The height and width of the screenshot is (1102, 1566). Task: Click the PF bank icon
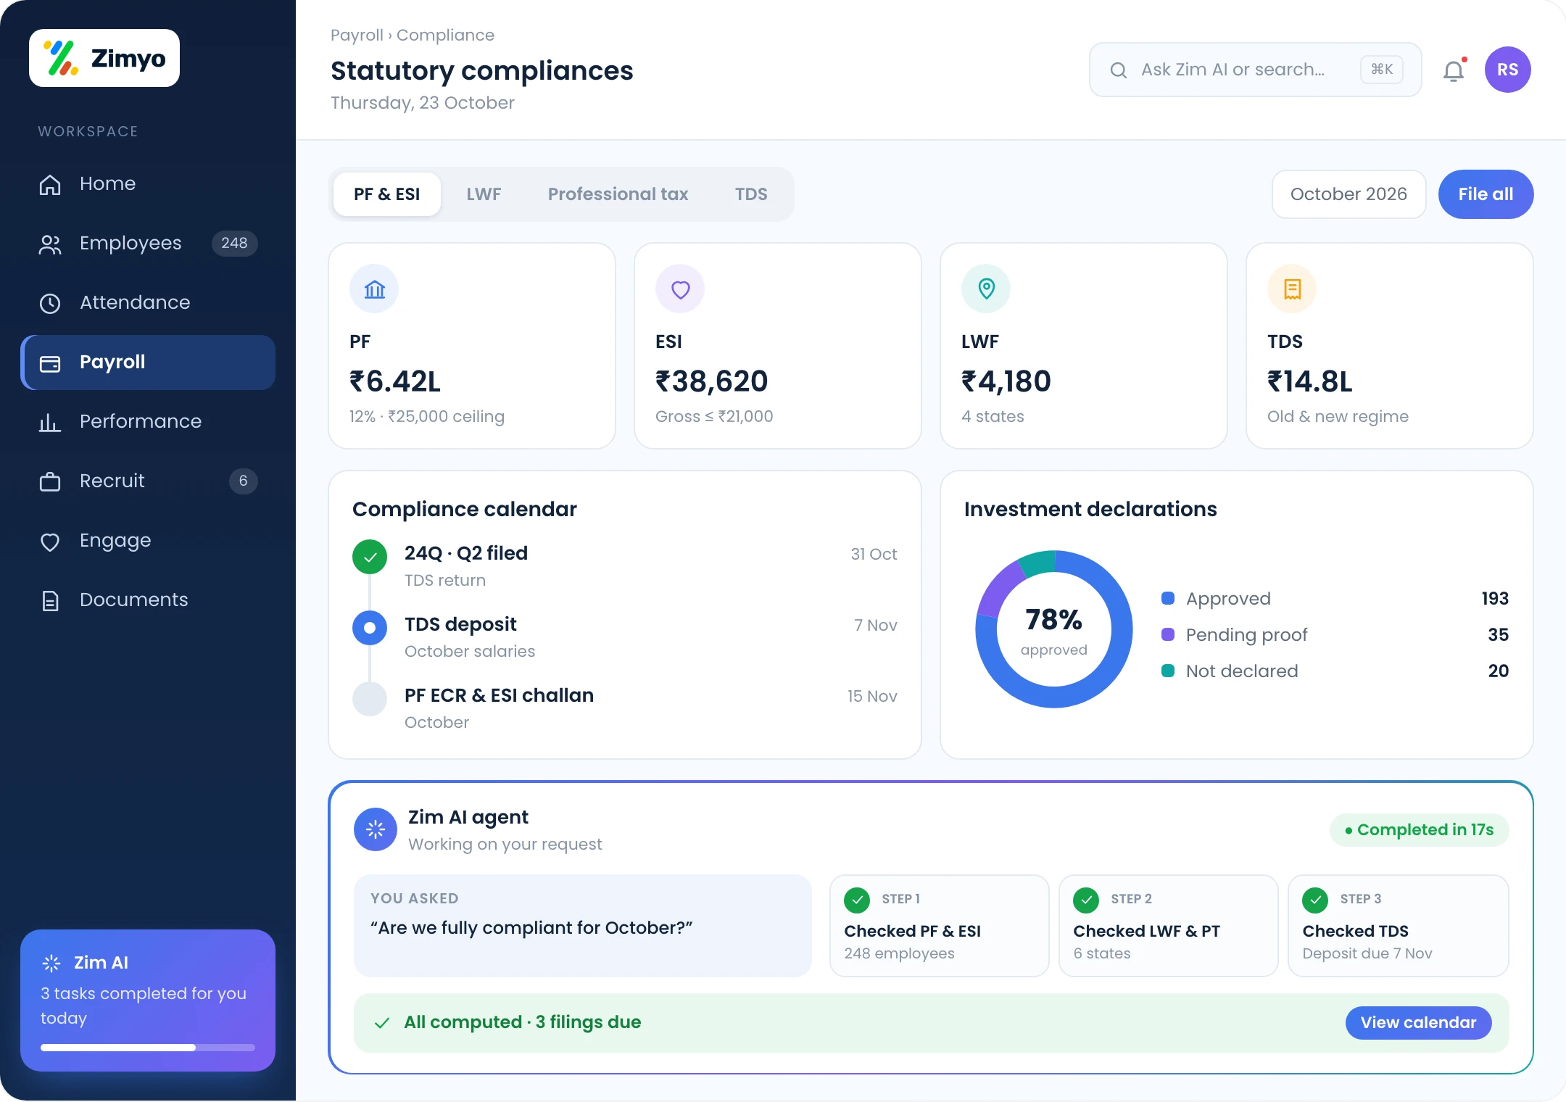tap(374, 289)
